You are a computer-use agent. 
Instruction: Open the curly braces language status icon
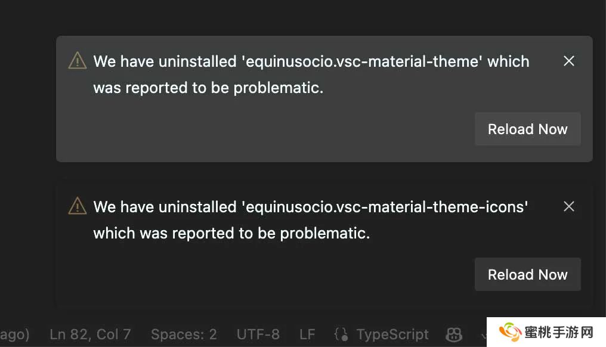[x=341, y=334]
